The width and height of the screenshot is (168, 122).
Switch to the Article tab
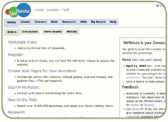12,32
